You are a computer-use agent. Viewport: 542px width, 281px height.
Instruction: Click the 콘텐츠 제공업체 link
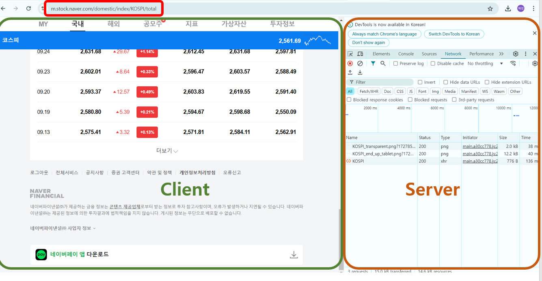pos(125,206)
